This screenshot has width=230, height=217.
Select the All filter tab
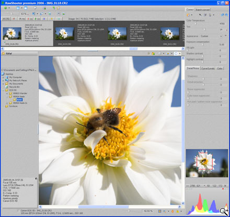point(6,19)
